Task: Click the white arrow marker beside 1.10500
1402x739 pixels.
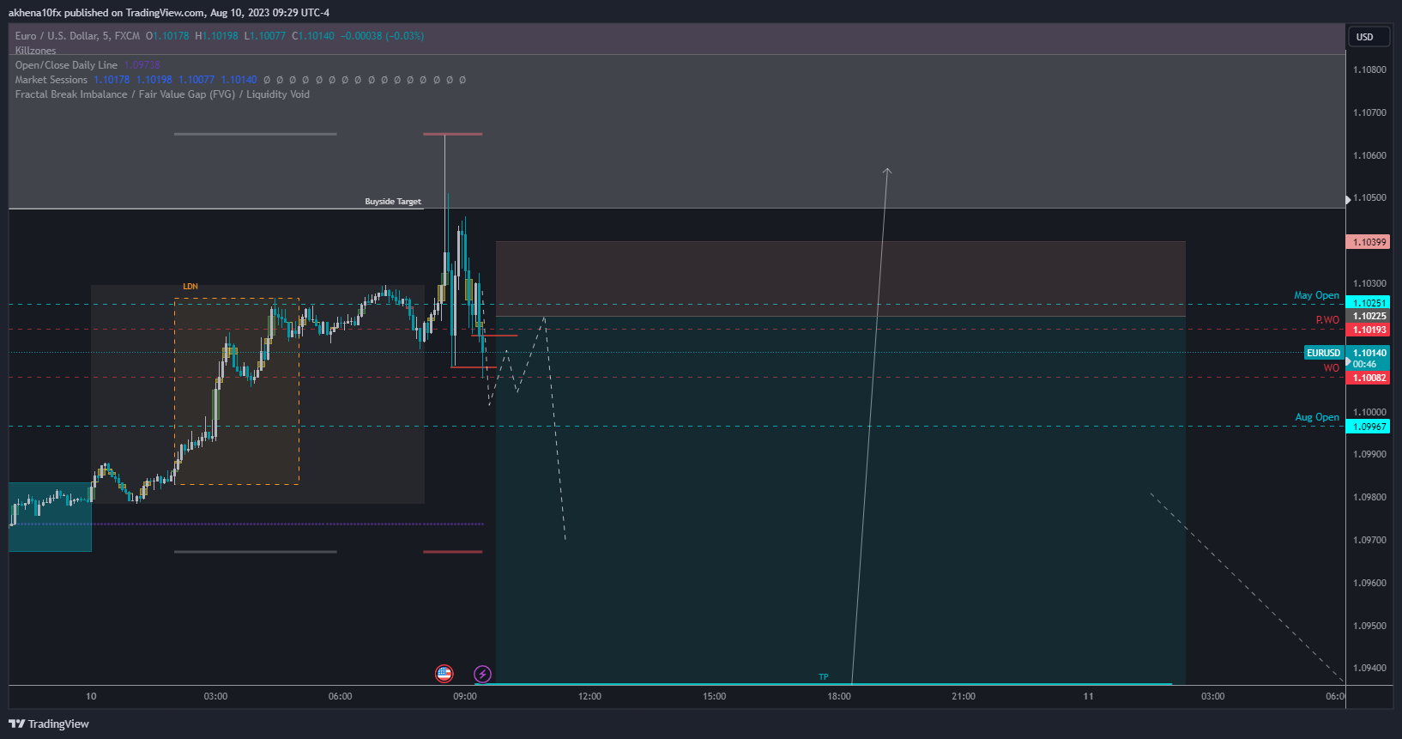Action: (1348, 198)
